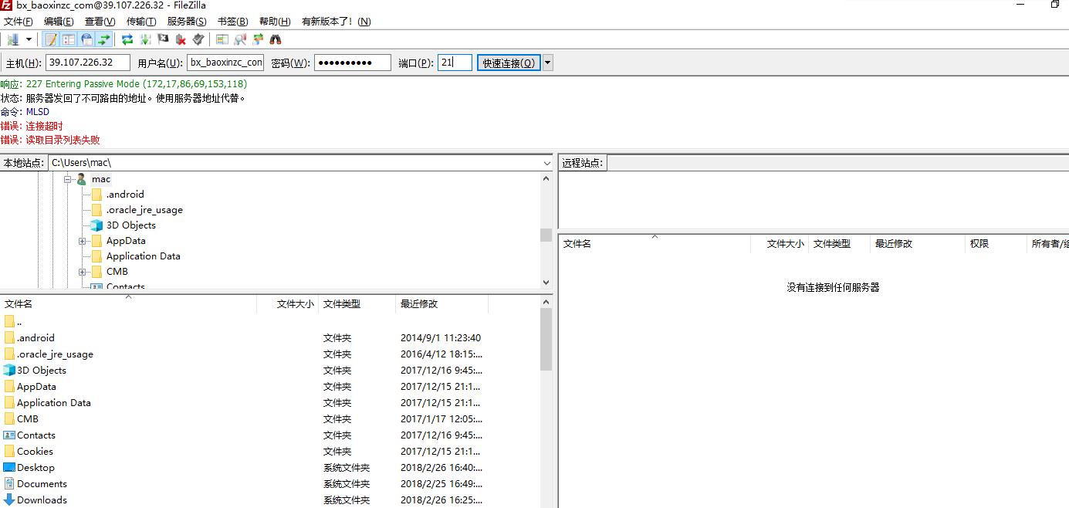The height and width of the screenshot is (508, 1069).
Task: Click the 快速连接(Q) button
Action: tap(509, 63)
